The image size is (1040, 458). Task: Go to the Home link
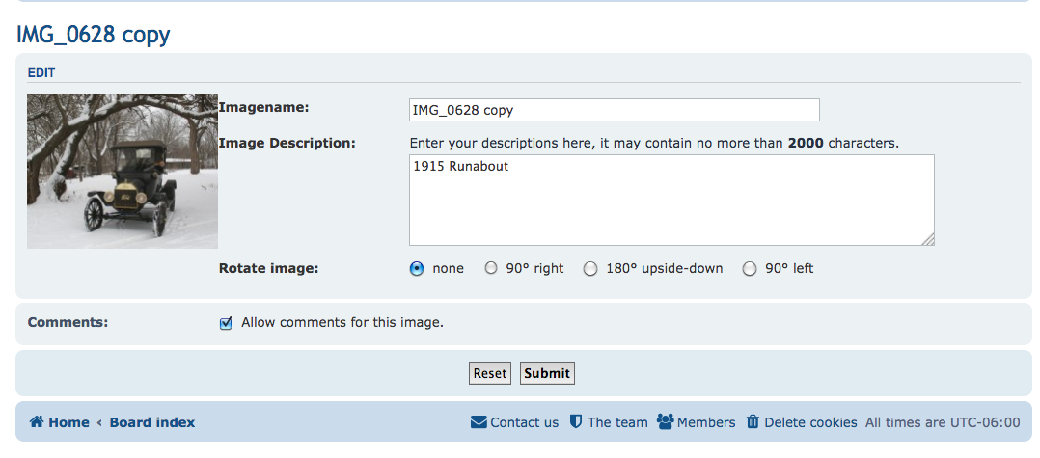click(x=68, y=422)
